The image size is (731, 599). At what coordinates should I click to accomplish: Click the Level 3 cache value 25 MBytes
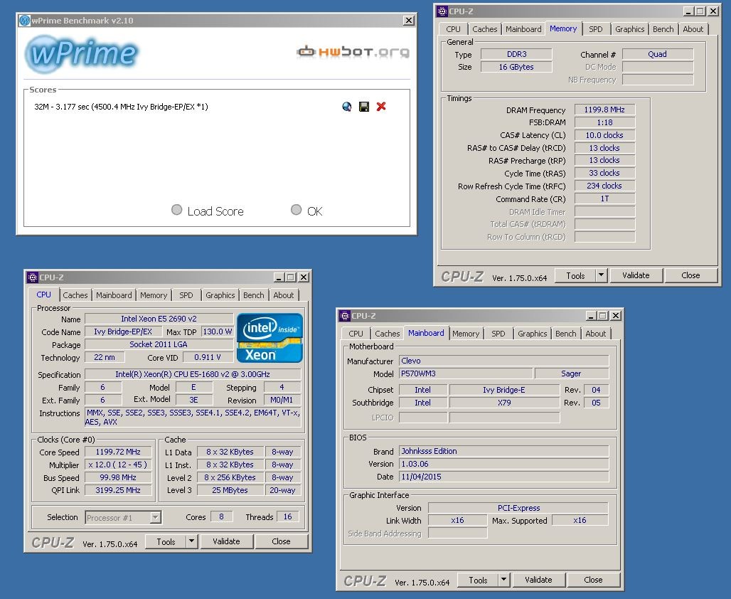(230, 490)
